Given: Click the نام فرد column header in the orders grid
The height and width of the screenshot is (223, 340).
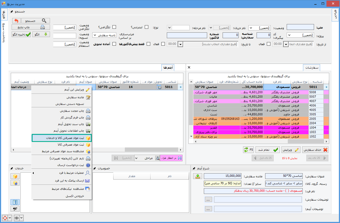Looking at the screenshot, I should point(277,82).
